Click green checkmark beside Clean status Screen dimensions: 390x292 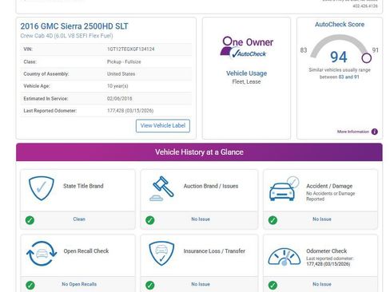click(x=30, y=220)
